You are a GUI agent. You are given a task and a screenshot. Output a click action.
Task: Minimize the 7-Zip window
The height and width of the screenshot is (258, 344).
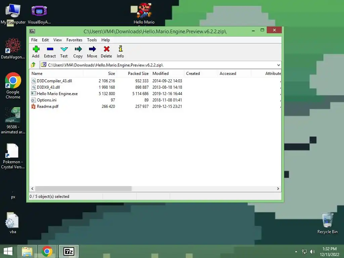pos(253,30)
